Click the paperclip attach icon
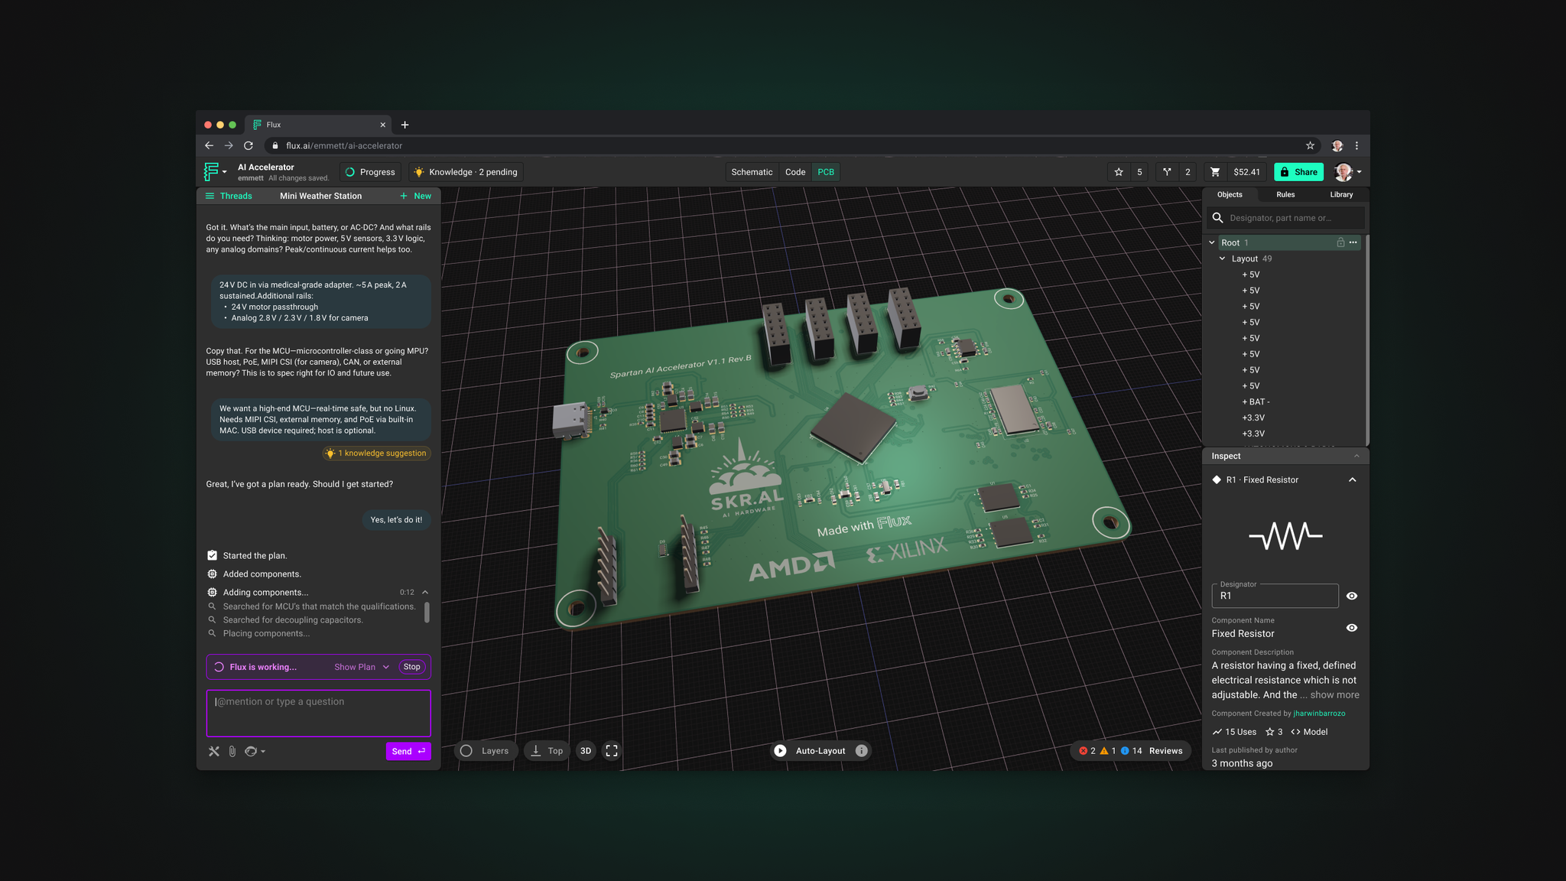This screenshot has height=881, width=1566. point(232,752)
